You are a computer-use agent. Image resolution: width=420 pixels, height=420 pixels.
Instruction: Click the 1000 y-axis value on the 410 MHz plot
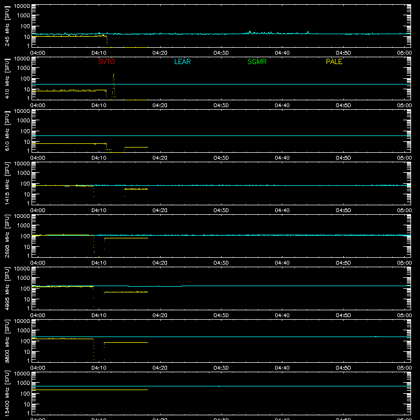pos(24,68)
